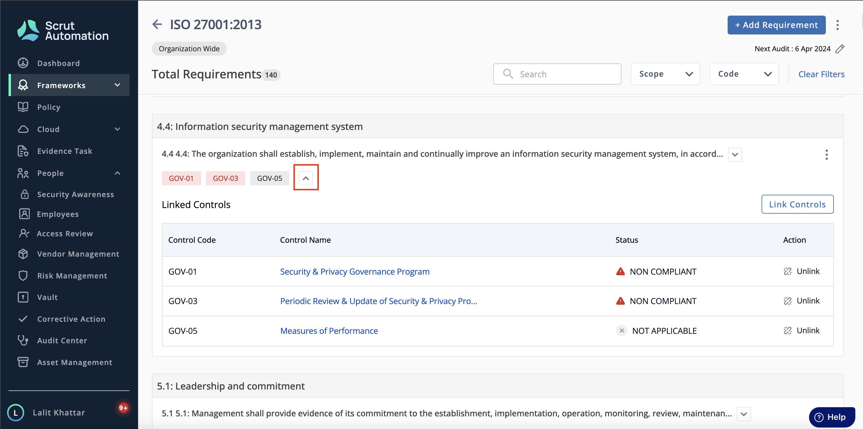Screen dimensions: 863x429
Task: Click the notification badge 9+
Action: coord(123,407)
